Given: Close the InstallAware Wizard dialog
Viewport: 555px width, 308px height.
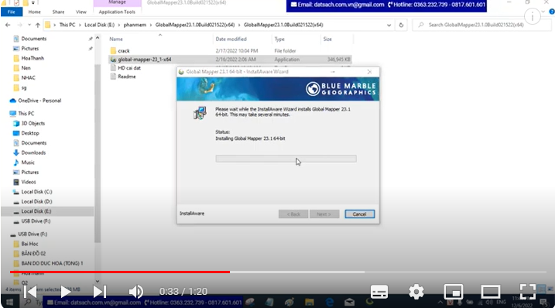Looking at the screenshot, I should coord(369,71).
